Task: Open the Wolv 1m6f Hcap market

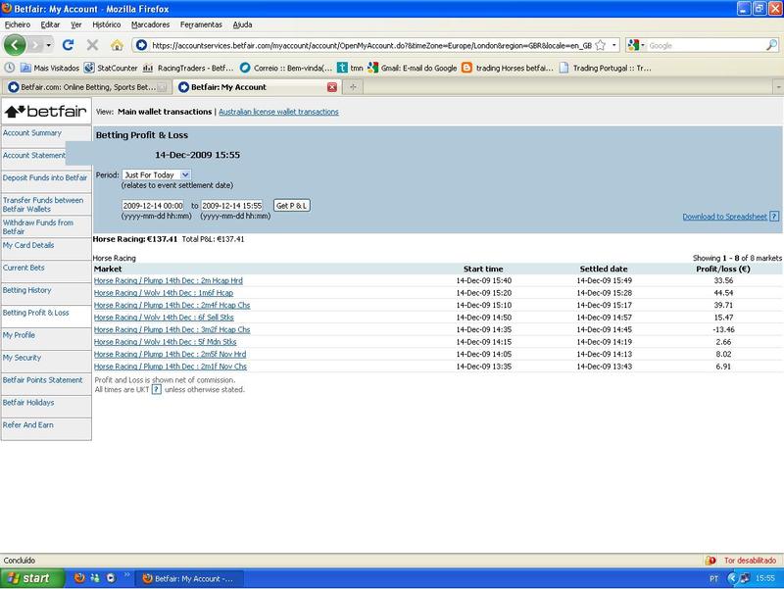Action: (x=164, y=293)
